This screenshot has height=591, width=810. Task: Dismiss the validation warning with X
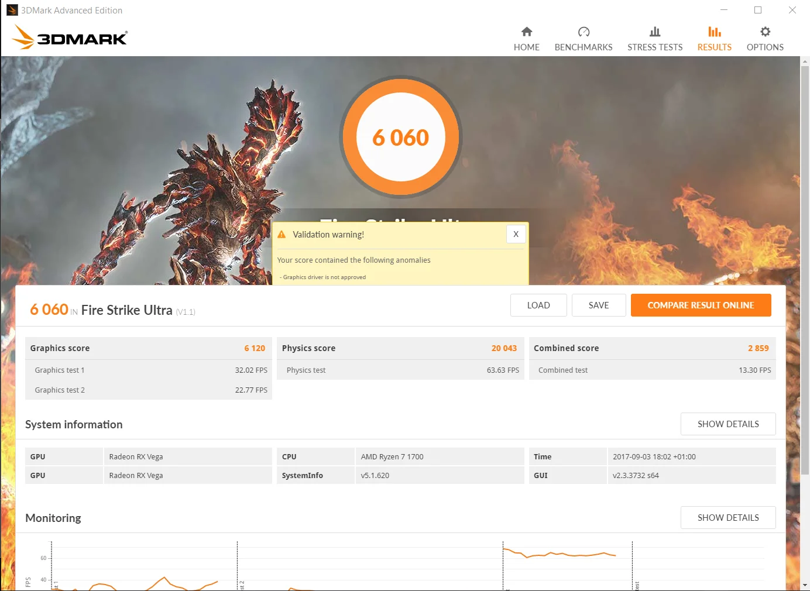516,234
